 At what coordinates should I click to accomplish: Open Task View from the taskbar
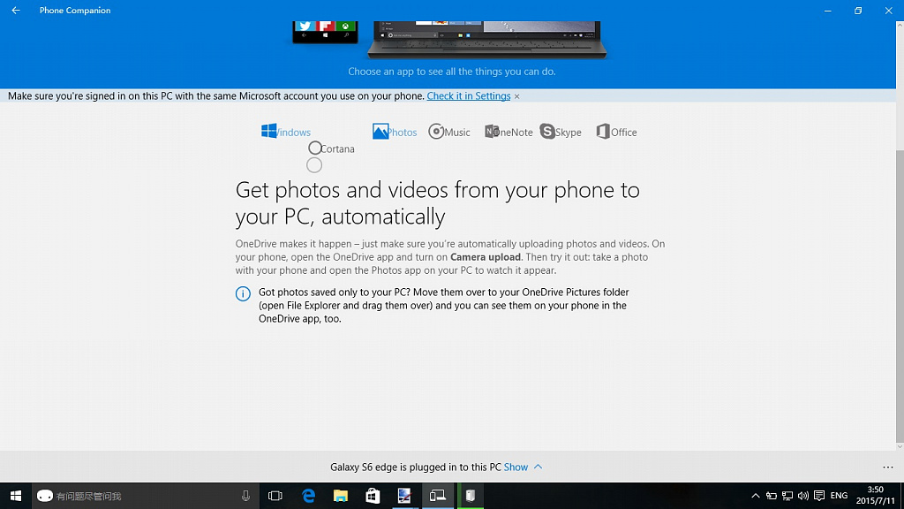click(275, 496)
